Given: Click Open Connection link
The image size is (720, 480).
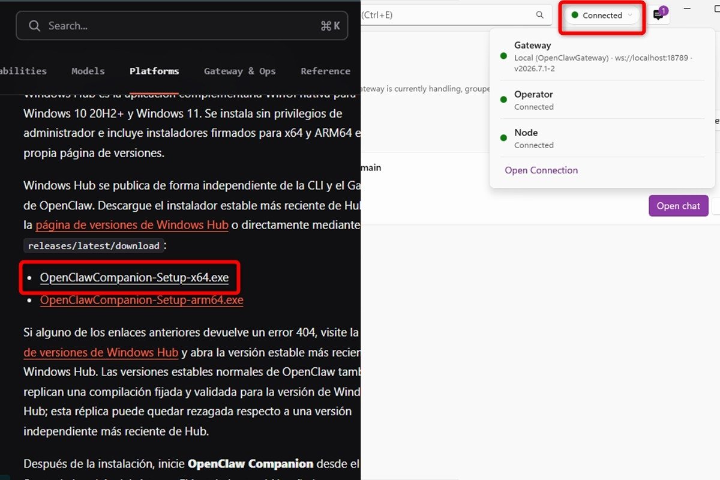Looking at the screenshot, I should (541, 170).
